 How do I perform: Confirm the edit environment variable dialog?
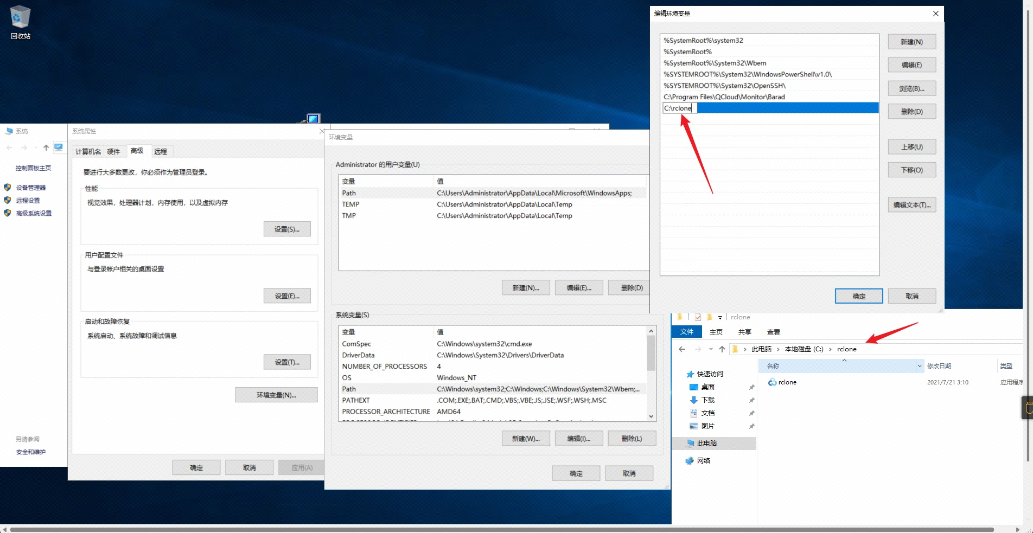859,297
